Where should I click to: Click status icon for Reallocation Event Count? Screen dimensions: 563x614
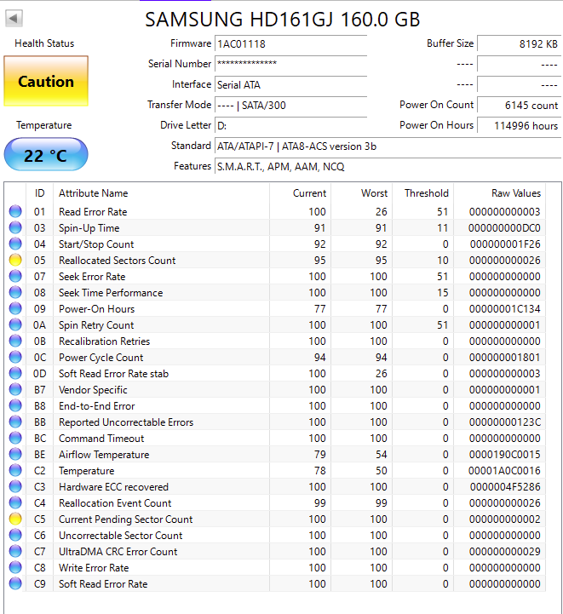click(15, 502)
